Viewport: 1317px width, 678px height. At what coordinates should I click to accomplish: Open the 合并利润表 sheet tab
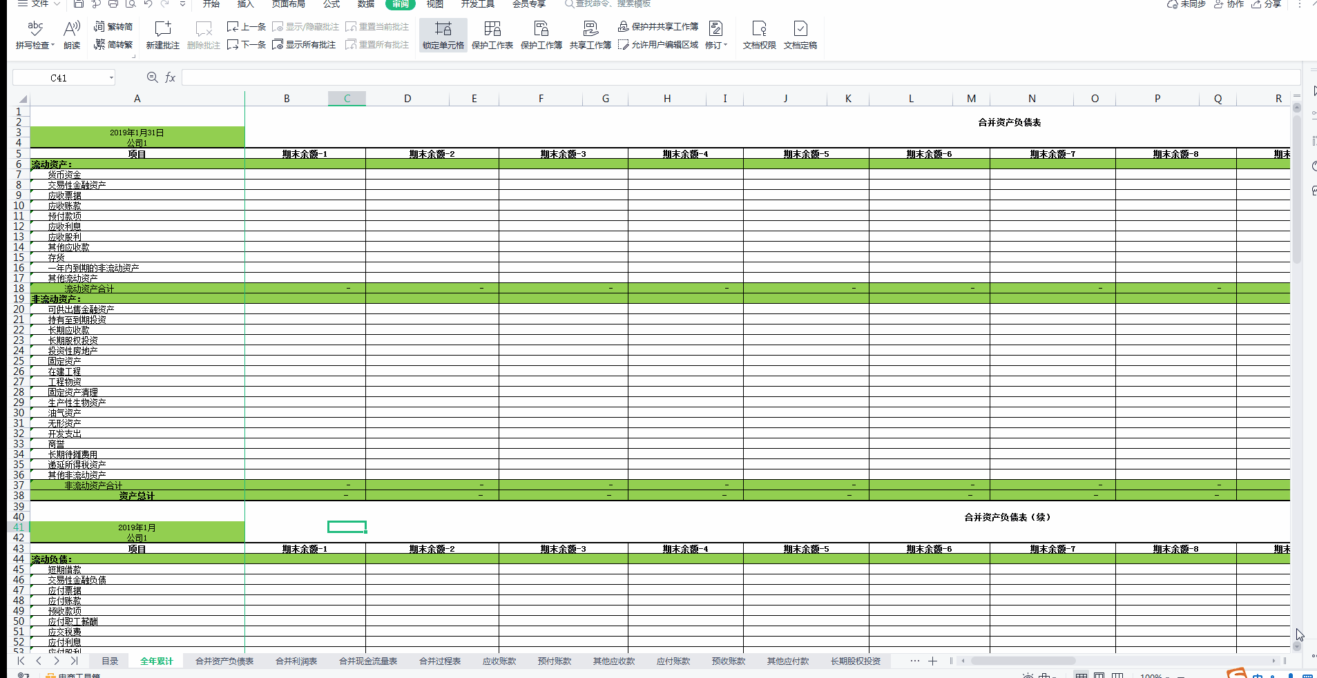(296, 661)
